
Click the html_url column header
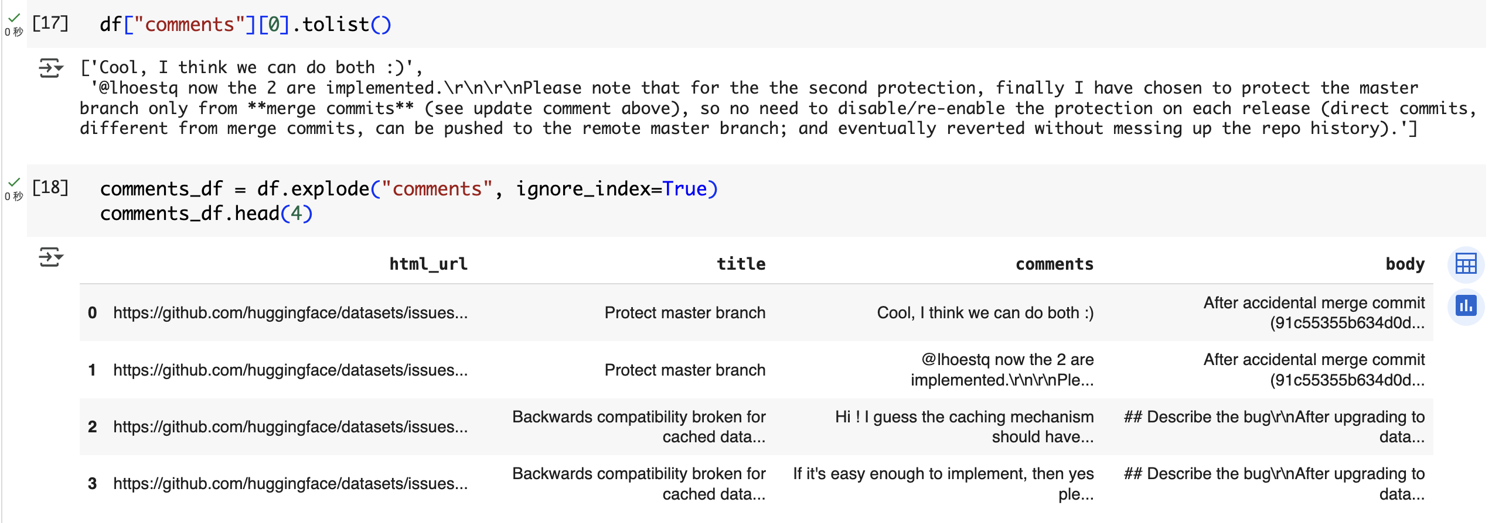click(x=428, y=264)
